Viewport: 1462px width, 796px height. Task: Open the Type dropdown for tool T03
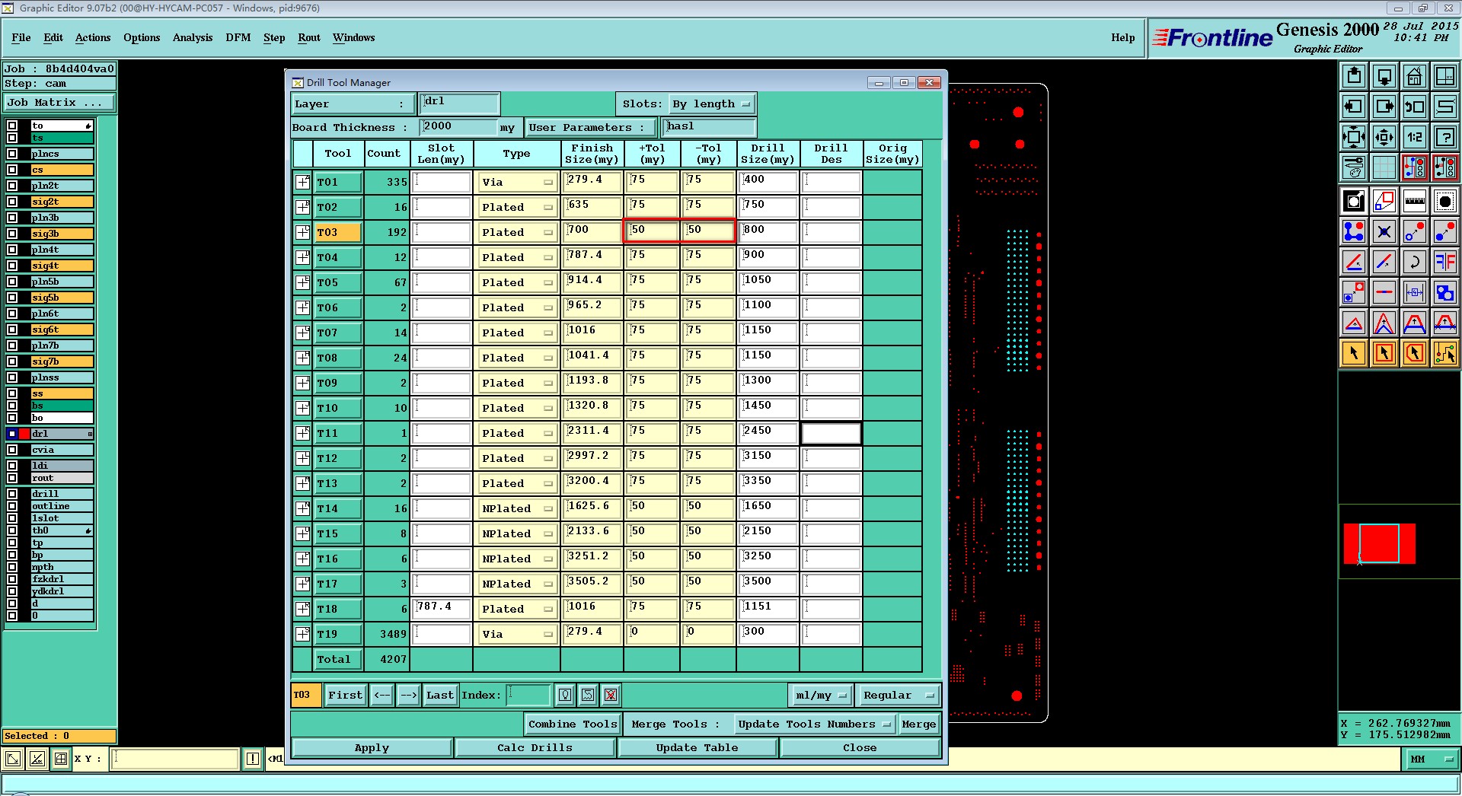(517, 233)
